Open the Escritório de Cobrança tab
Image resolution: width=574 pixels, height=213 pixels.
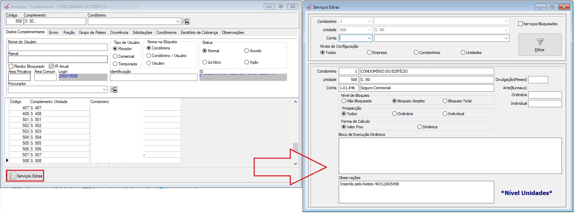199,33
